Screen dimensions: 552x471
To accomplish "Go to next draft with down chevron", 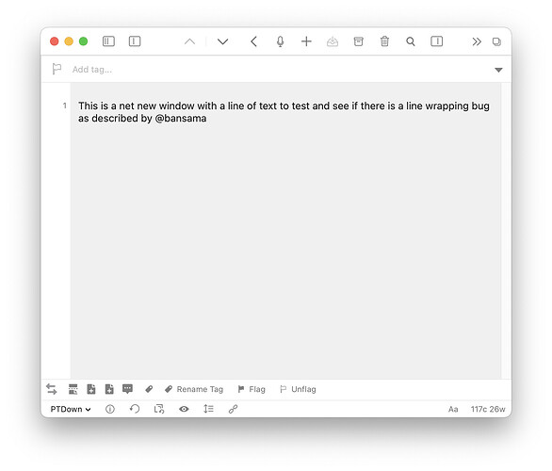I will pyautogui.click(x=222, y=41).
